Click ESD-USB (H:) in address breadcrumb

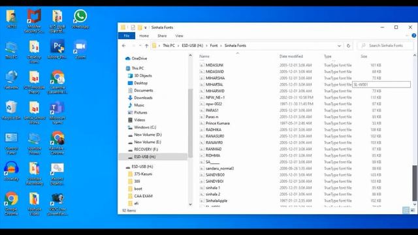pyautogui.click(x=193, y=46)
